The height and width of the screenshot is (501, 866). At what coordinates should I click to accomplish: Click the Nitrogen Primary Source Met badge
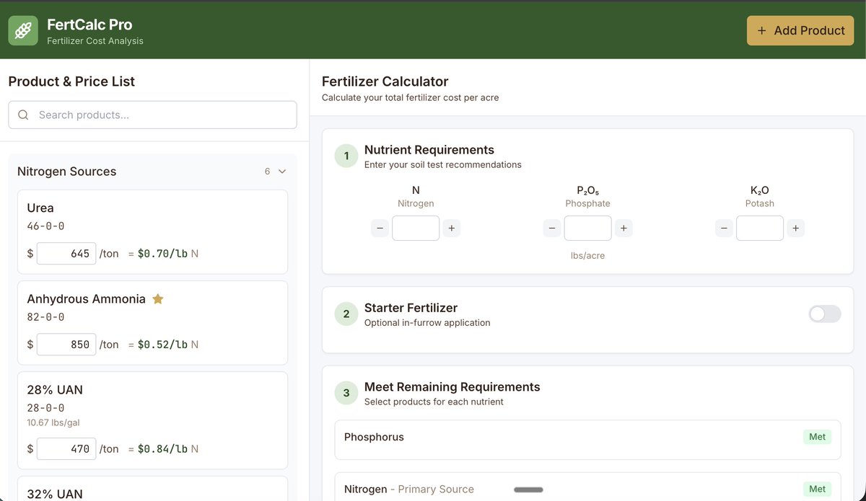click(x=817, y=489)
